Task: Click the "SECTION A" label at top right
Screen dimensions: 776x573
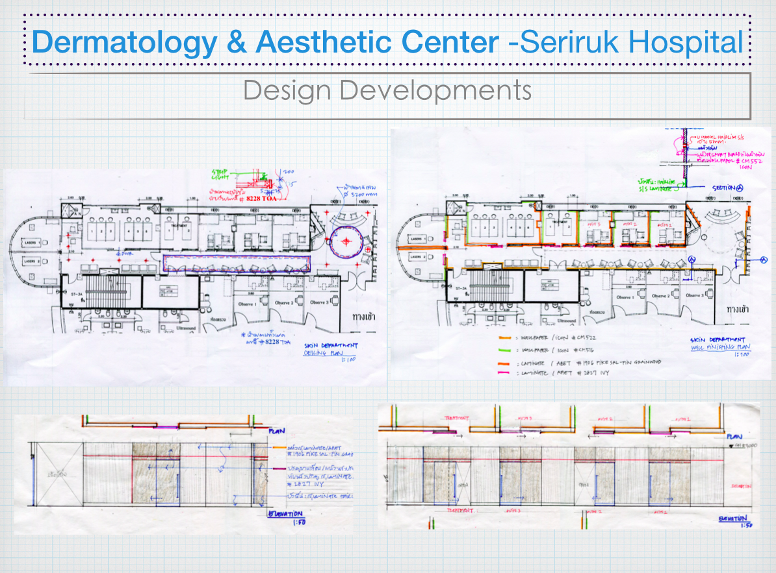Action: pyautogui.click(x=726, y=188)
